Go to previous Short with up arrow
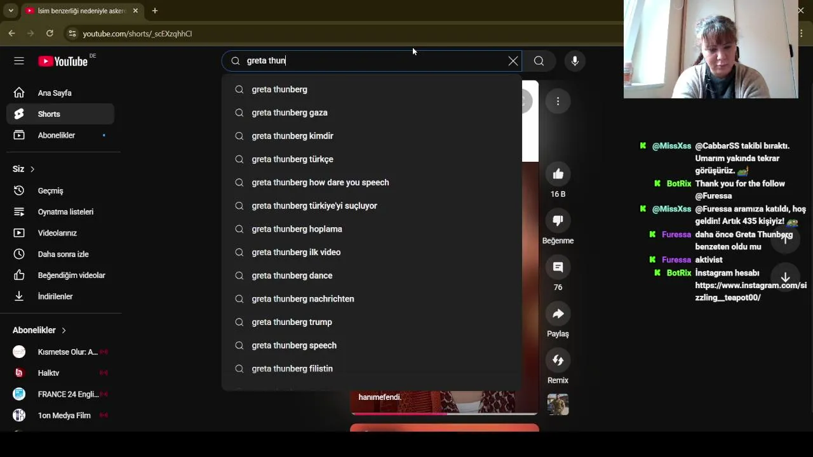Image resolution: width=813 pixels, height=457 pixels. pyautogui.click(x=785, y=239)
